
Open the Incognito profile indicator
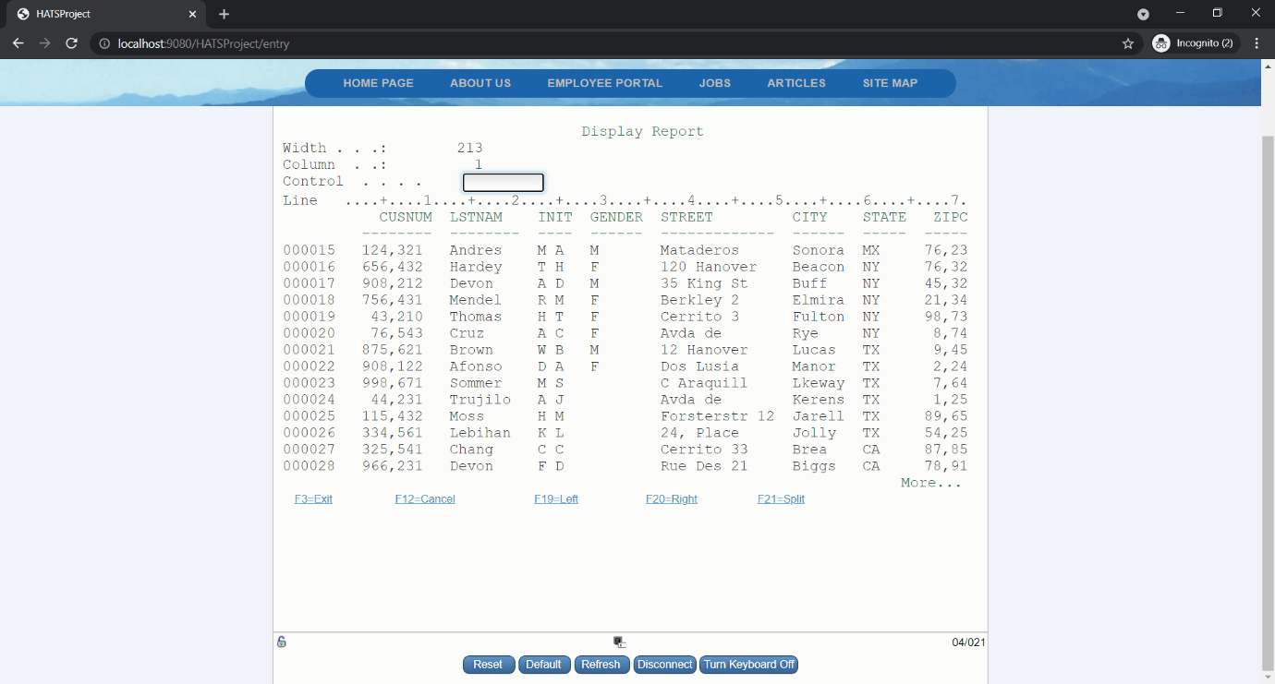pyautogui.click(x=1193, y=43)
